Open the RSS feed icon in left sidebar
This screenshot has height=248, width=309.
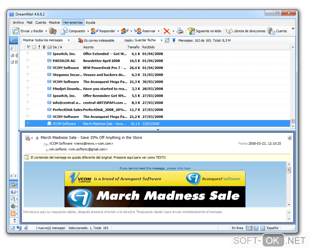pos(13,213)
